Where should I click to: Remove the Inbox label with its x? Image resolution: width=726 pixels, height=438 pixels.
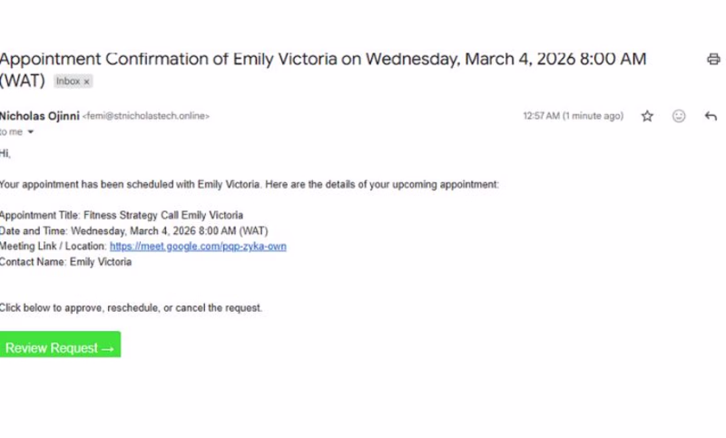86,82
